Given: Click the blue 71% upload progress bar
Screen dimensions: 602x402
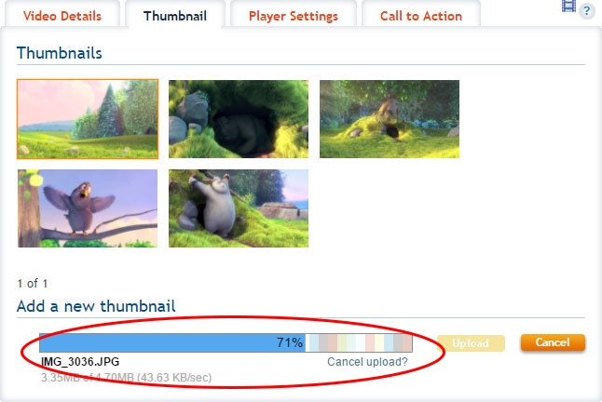Looking at the screenshot, I should [x=172, y=342].
